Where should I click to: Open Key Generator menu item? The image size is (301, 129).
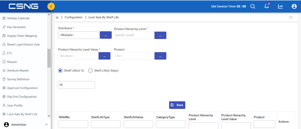click(16, 27)
